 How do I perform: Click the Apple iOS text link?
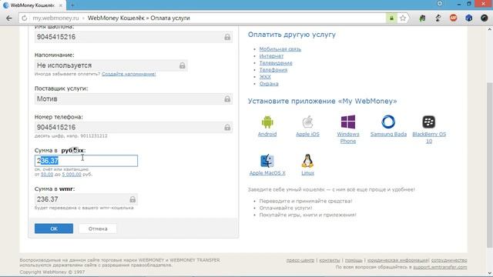click(307, 134)
